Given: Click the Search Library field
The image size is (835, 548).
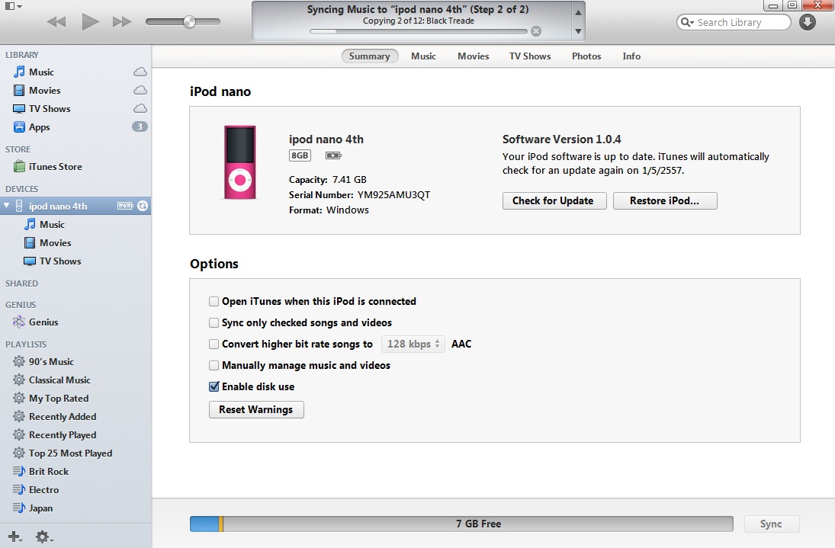Looking at the screenshot, I should click(x=734, y=22).
